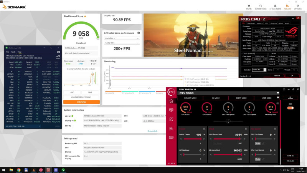The height and width of the screenshot is (173, 307).
Task: Open the 1440p Ultra resolution dropdown
Action: pos(122,43)
